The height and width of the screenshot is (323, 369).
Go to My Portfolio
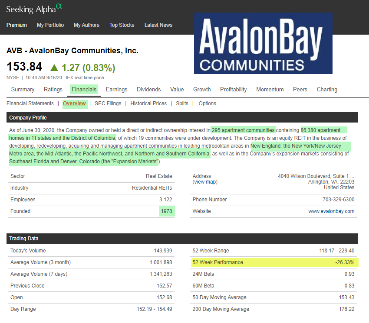(x=50, y=25)
